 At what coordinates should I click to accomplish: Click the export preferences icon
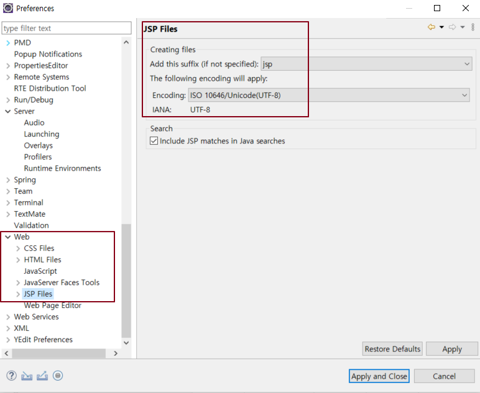pyautogui.click(x=42, y=376)
